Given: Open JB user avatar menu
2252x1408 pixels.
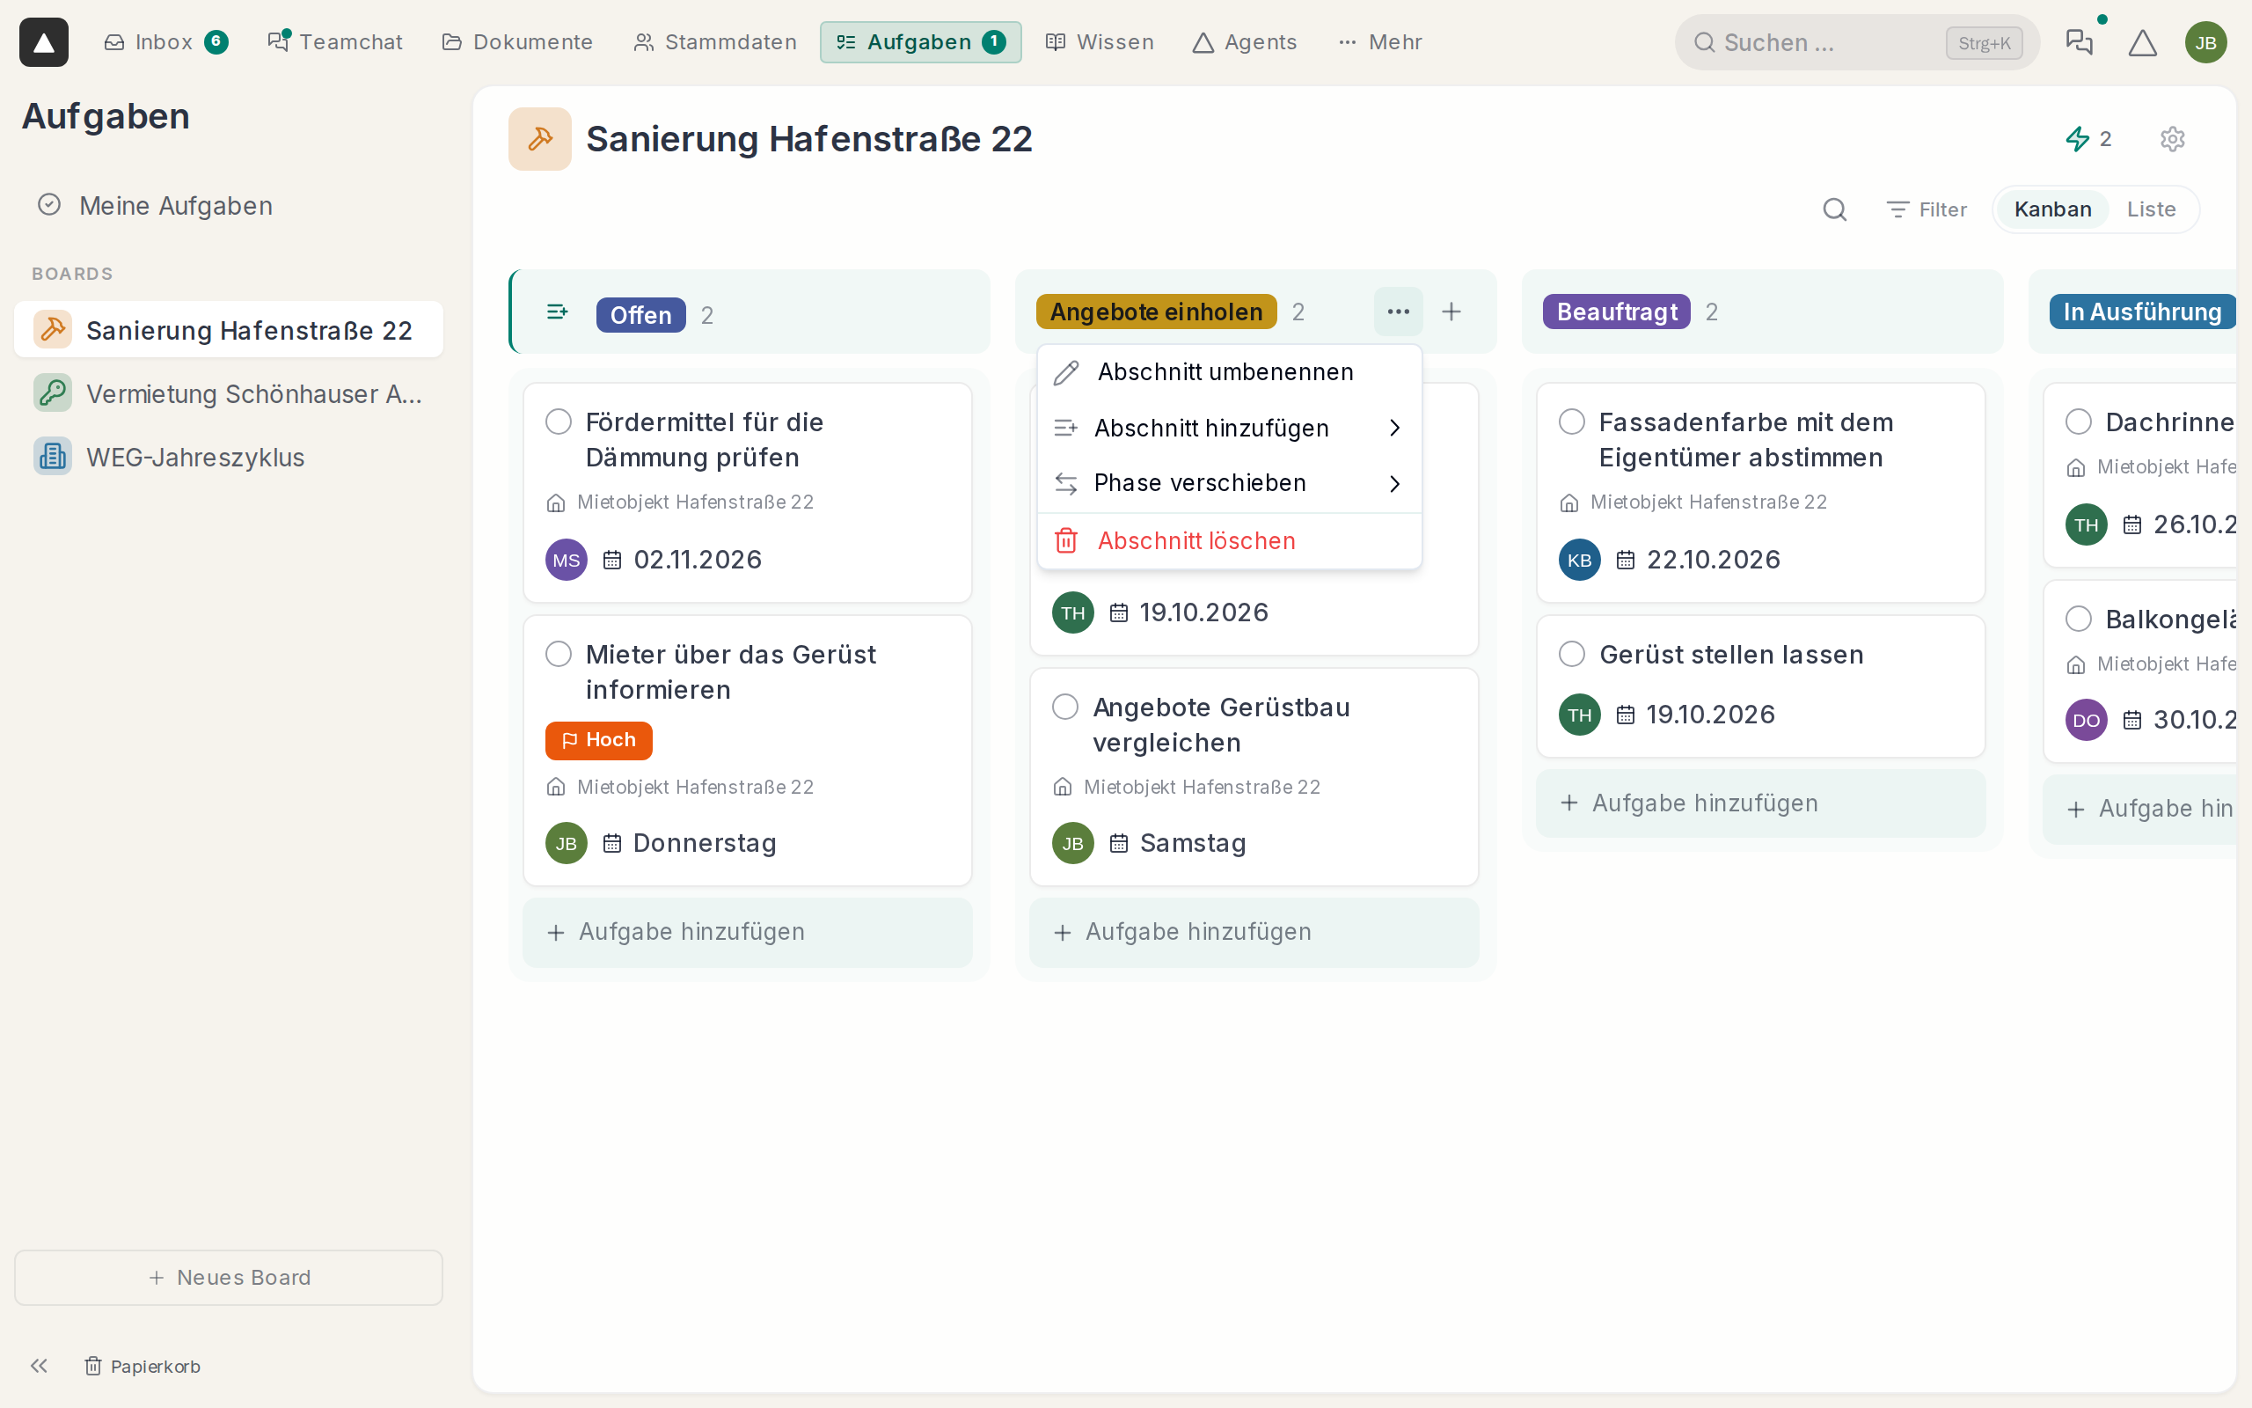Looking at the screenshot, I should click(2205, 42).
